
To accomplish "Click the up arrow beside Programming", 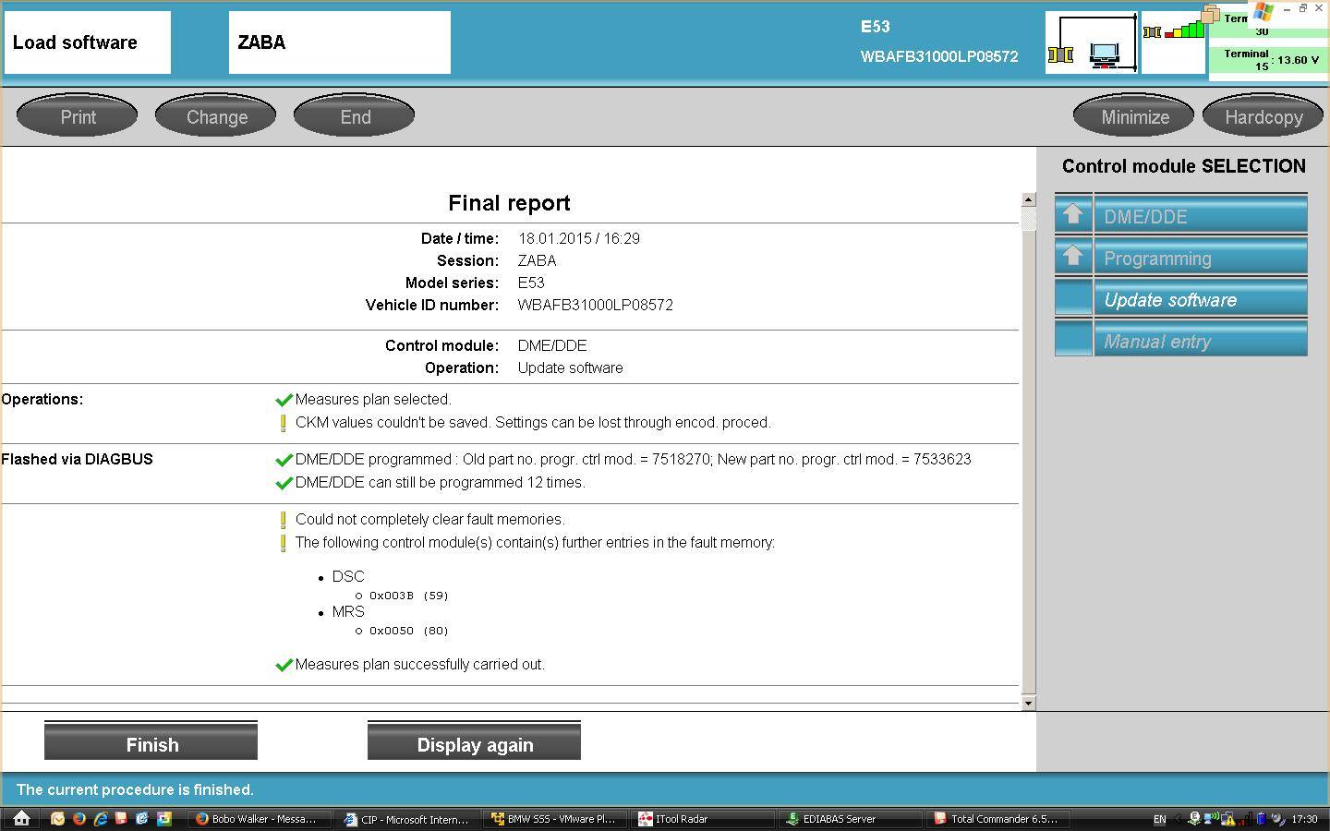I will [x=1073, y=257].
